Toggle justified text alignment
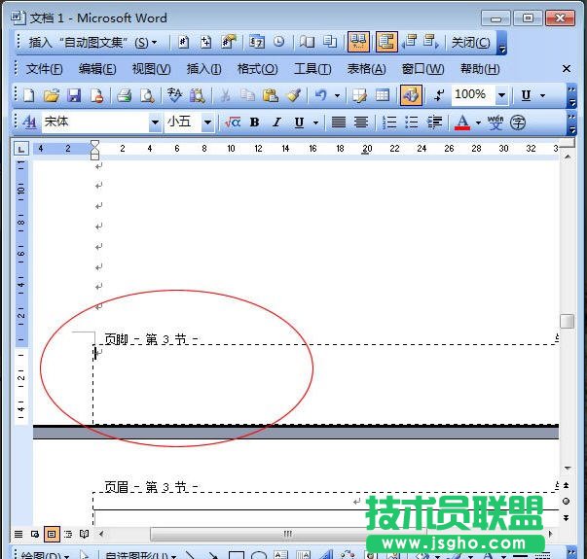 tap(339, 122)
